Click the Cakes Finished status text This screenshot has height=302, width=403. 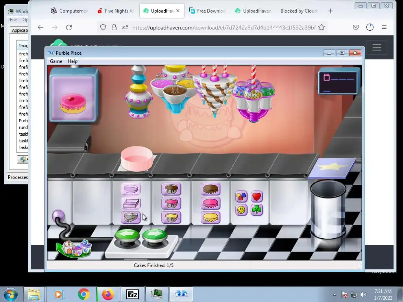154,265
